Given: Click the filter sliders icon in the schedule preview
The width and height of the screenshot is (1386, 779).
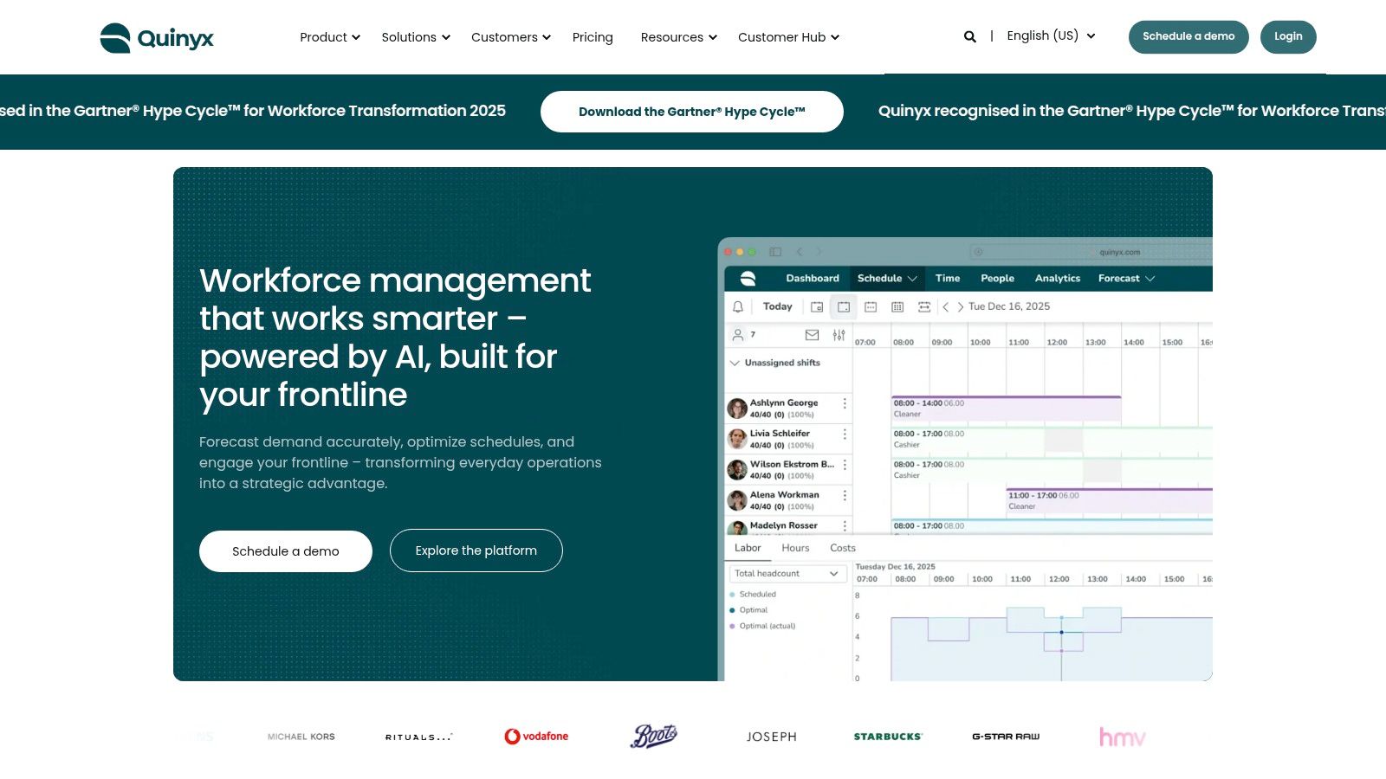Looking at the screenshot, I should point(839,335).
